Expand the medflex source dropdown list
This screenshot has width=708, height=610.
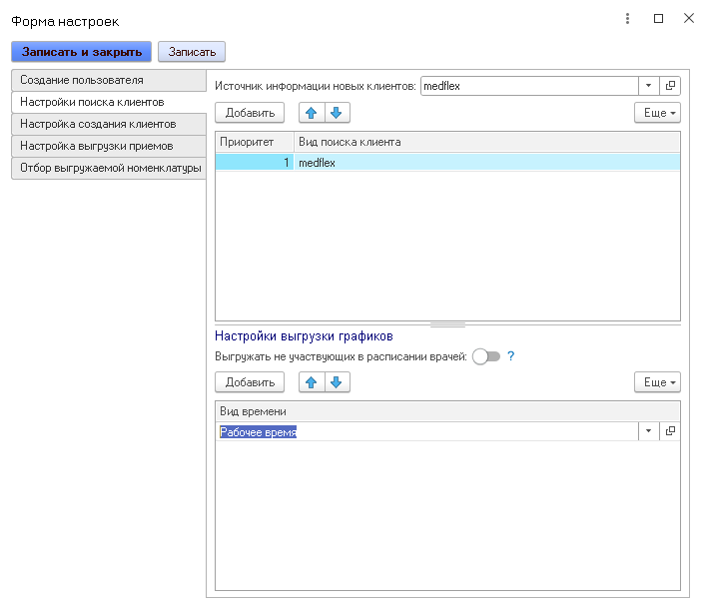tap(648, 86)
